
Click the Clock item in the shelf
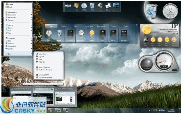[x=49, y=35]
